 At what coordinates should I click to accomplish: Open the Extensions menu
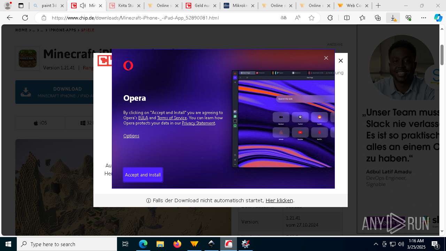click(x=330, y=18)
